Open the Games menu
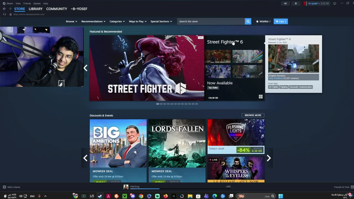This screenshot has width=354, height=199. click(37, 3)
